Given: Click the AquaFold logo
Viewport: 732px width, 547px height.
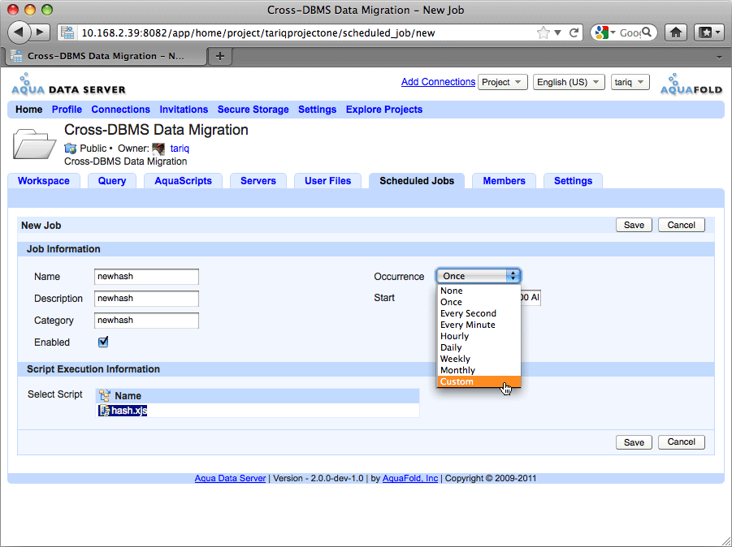Looking at the screenshot, I should click(691, 84).
